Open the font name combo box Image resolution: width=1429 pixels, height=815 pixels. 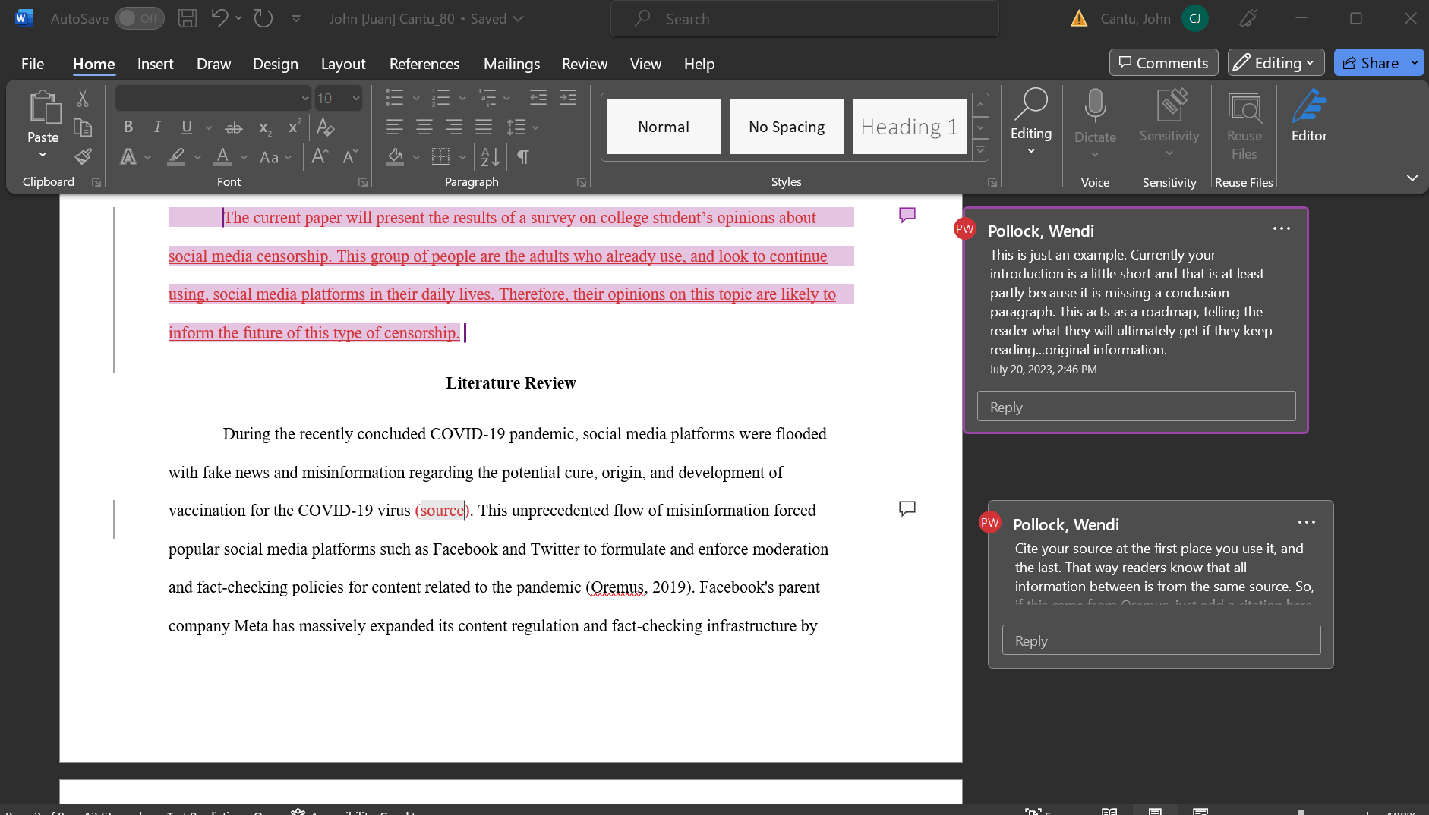pos(213,98)
